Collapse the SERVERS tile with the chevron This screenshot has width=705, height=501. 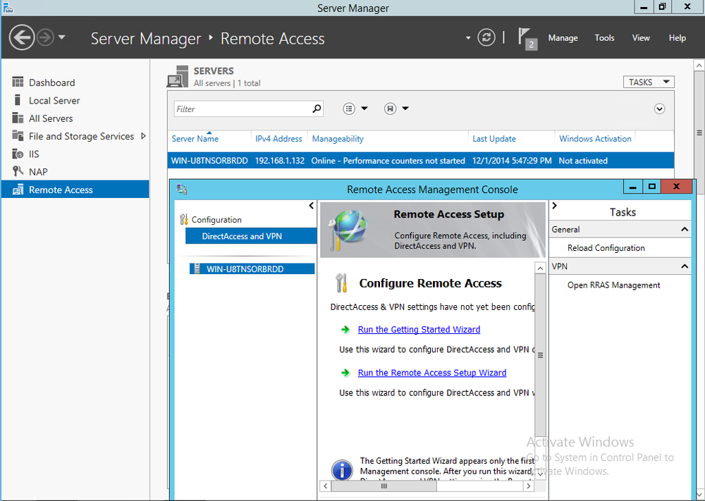659,109
